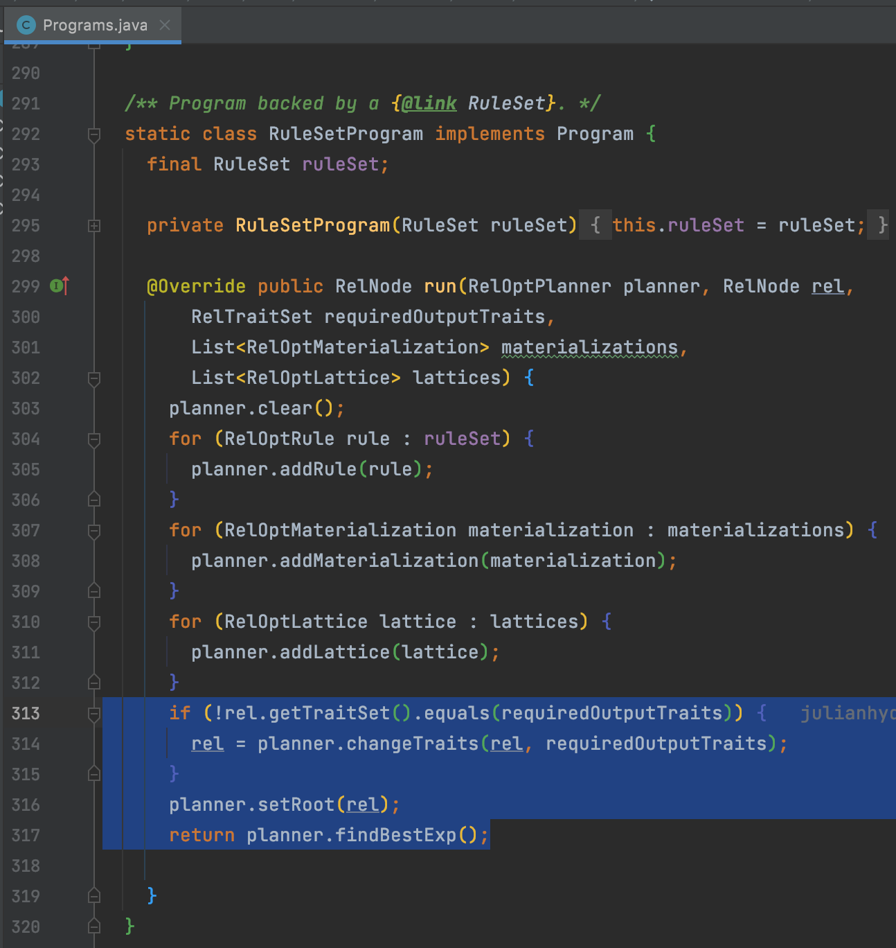
Task: Click the fold end marker on line 315
Action: tap(95, 774)
